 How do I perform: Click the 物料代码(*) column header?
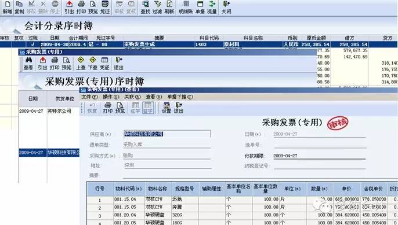(129, 189)
